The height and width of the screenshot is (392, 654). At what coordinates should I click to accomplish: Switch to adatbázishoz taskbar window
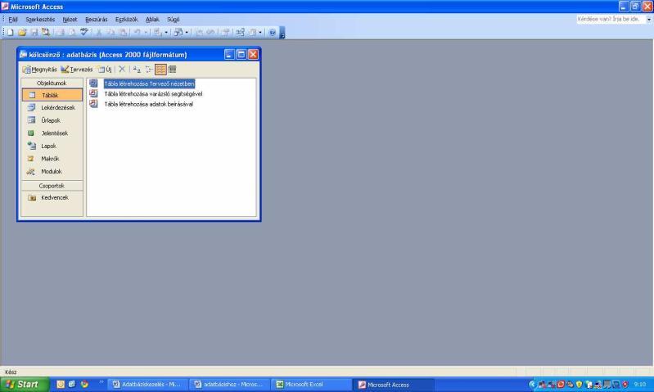click(x=230, y=385)
